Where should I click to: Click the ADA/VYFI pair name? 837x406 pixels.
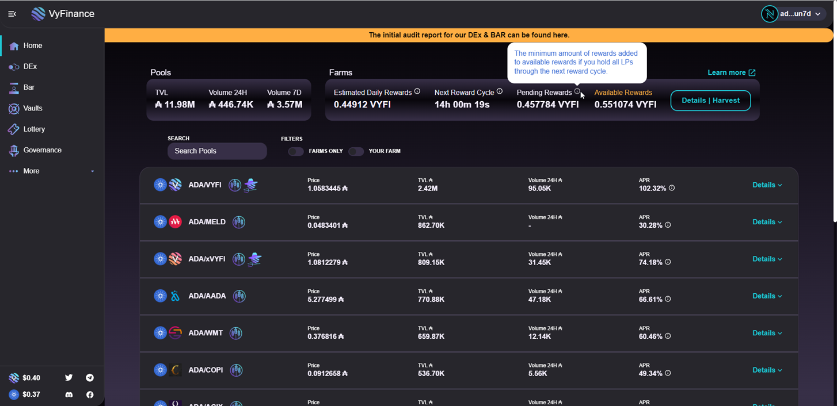(x=205, y=185)
